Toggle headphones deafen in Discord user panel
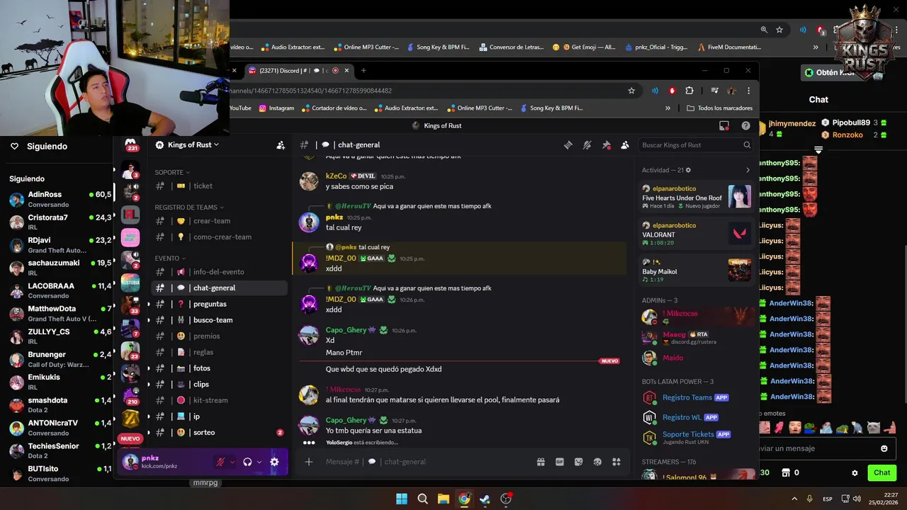The width and height of the screenshot is (907, 510). 247,462
